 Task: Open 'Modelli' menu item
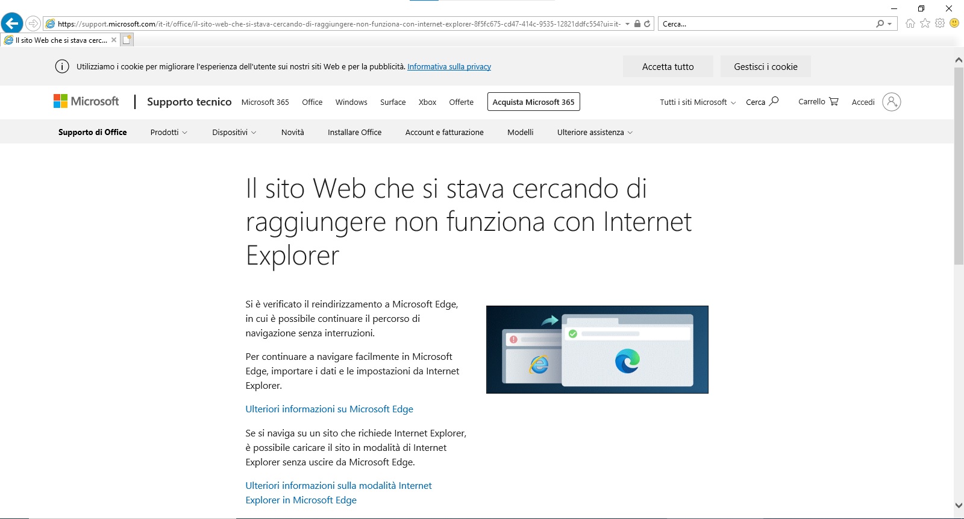(521, 132)
